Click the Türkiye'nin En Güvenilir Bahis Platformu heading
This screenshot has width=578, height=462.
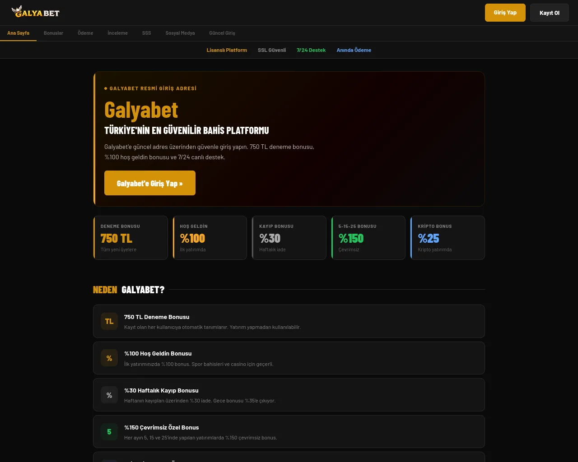[x=186, y=130]
